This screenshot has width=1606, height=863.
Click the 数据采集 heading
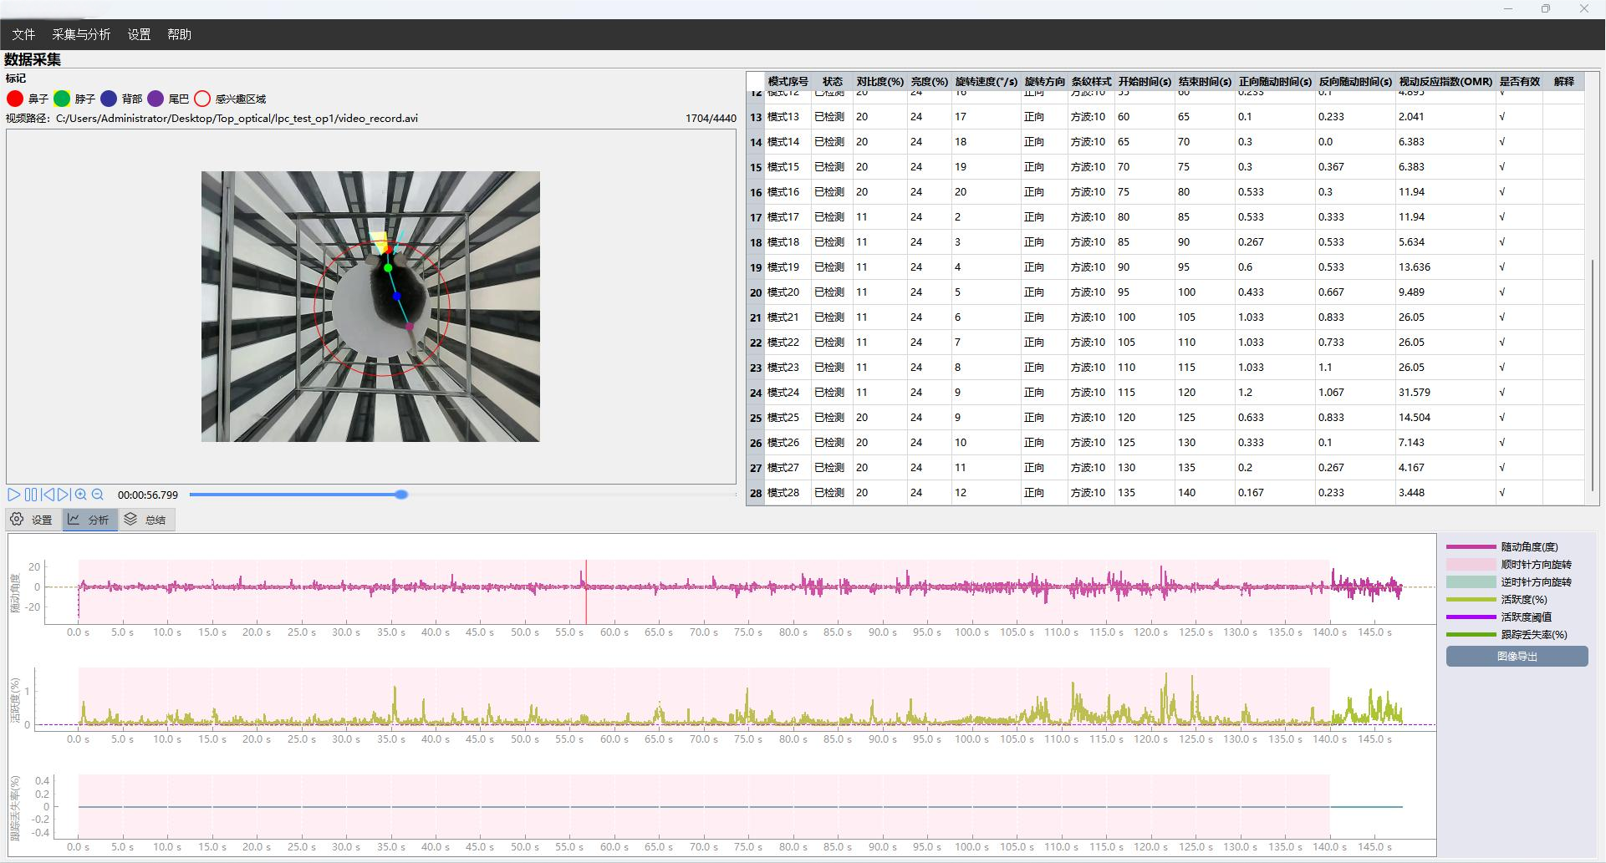pyautogui.click(x=33, y=59)
